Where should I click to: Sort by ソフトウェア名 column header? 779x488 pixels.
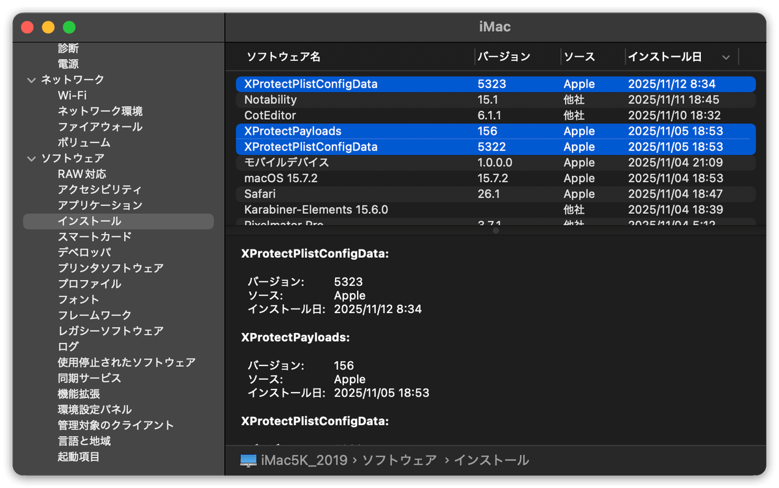(x=283, y=57)
